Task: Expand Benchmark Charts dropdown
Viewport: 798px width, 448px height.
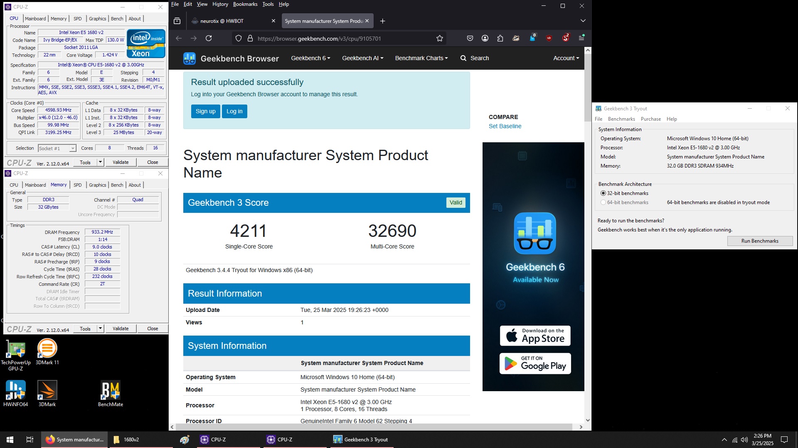Action: coord(421,58)
